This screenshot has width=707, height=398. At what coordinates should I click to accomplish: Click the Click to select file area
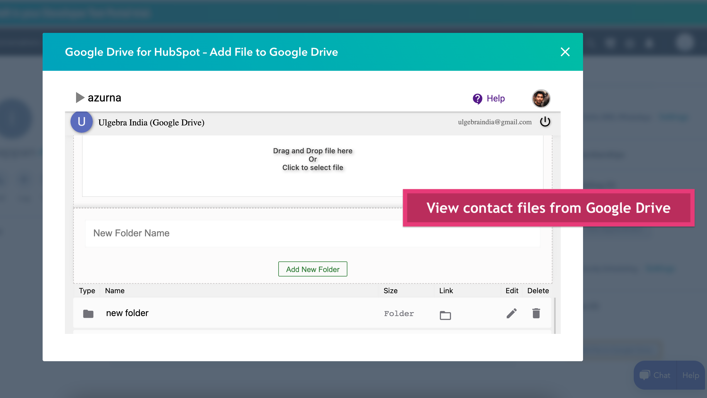tap(313, 167)
